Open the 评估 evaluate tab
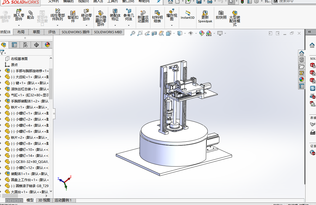This screenshot has height=205, width=316. coord(52,32)
